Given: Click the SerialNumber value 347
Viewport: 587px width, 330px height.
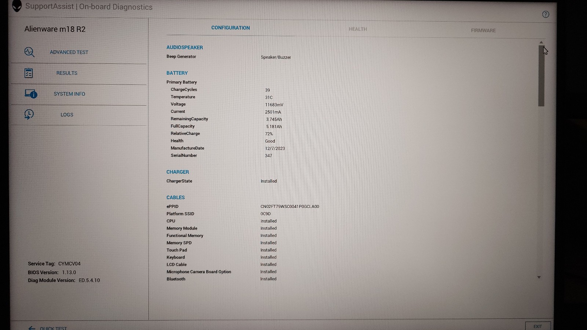Looking at the screenshot, I should click(269, 155).
